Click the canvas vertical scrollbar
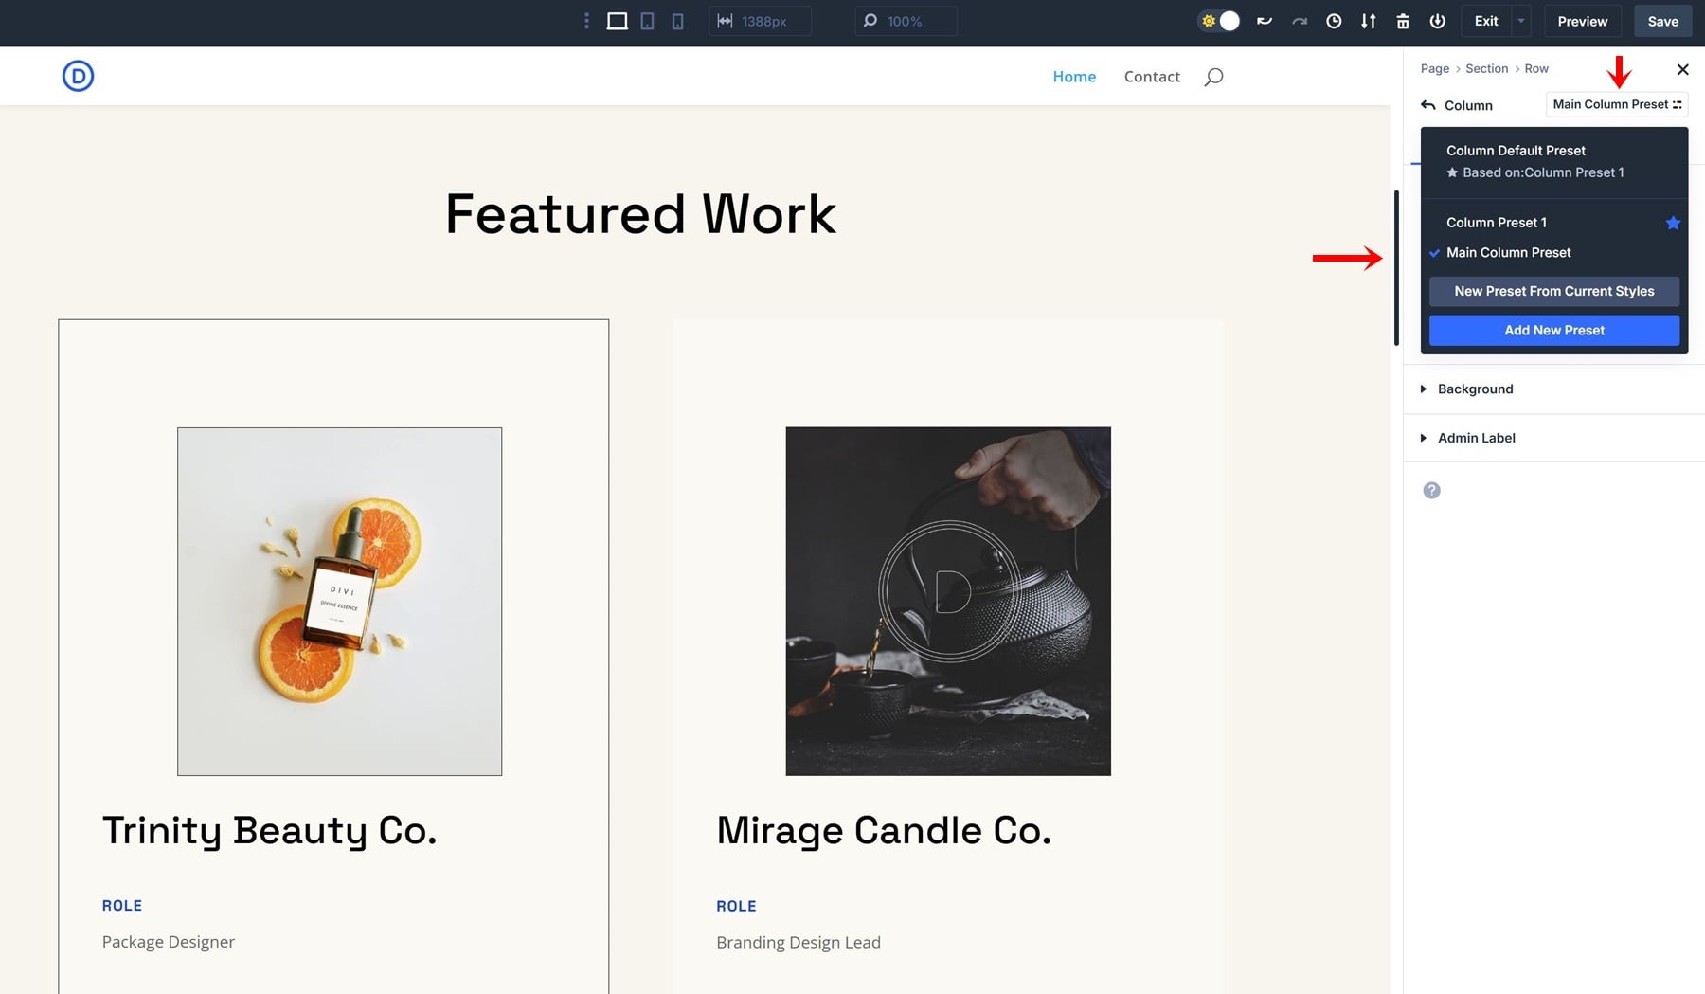The width and height of the screenshot is (1705, 994). pyautogui.click(x=1396, y=268)
